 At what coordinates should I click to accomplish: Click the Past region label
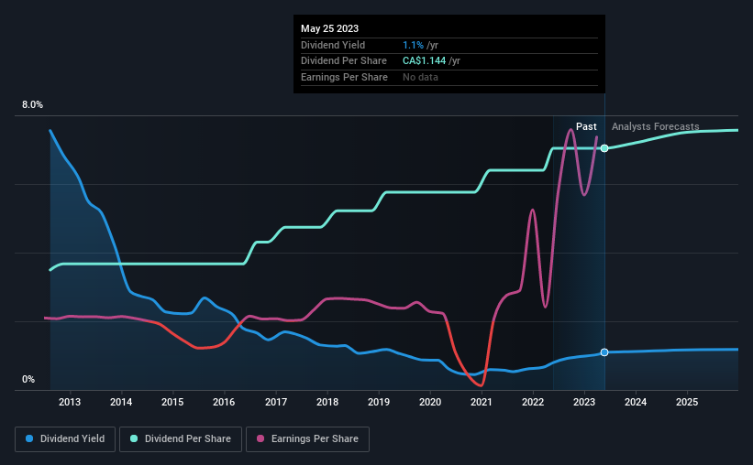pyautogui.click(x=586, y=126)
